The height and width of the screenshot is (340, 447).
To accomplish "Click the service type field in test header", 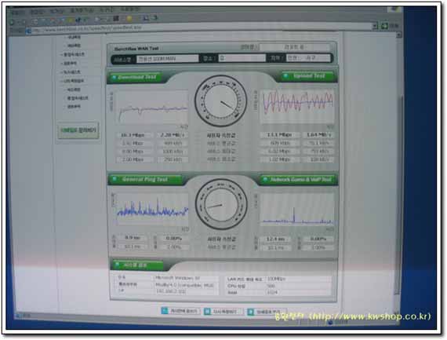I will click(x=167, y=59).
